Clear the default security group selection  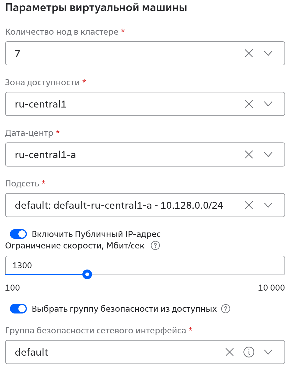point(230,352)
